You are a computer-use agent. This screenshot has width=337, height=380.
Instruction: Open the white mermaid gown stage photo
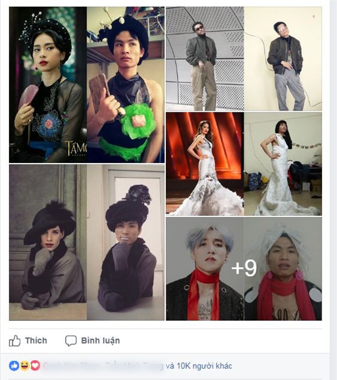point(244,164)
